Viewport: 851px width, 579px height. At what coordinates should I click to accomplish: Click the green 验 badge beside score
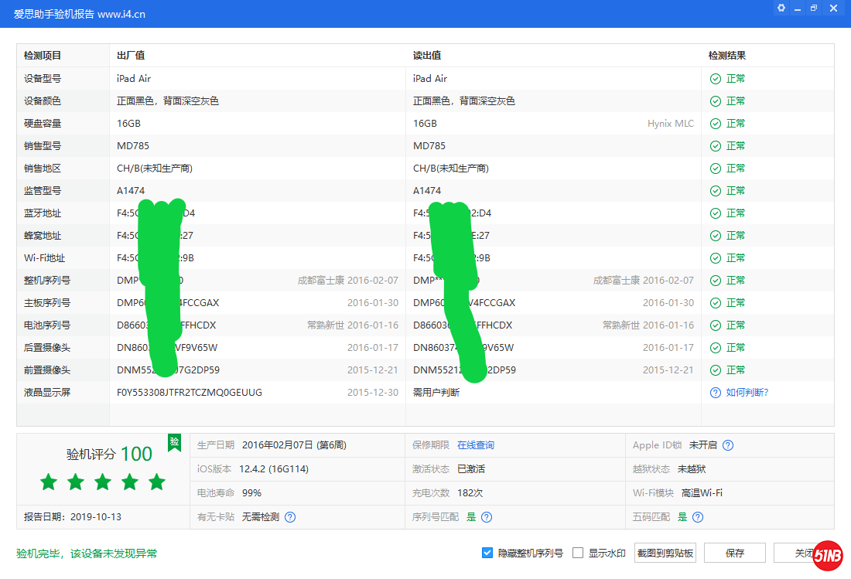(174, 442)
